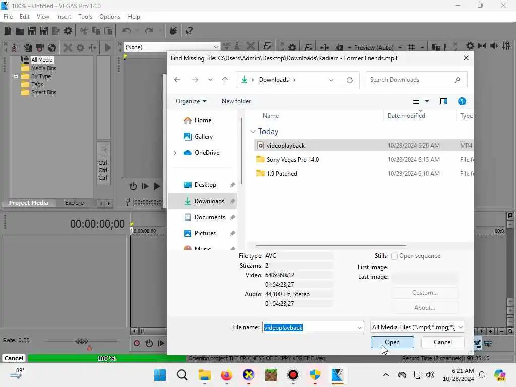Image resolution: width=516 pixels, height=387 pixels.
Task: Click the help question mark in file dialog
Action: coord(462,101)
